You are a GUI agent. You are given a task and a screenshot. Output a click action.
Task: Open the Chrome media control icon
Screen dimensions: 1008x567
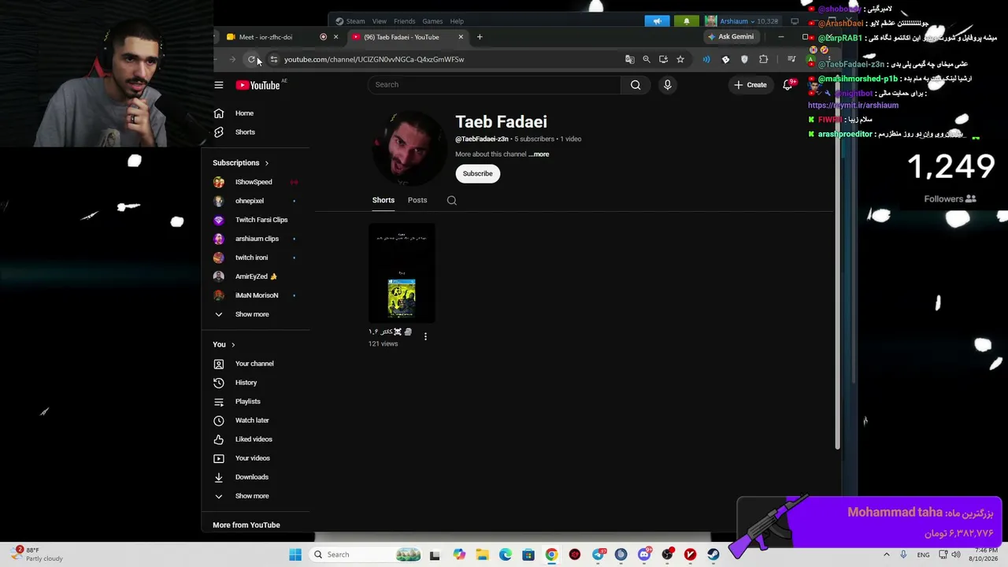coord(791,59)
